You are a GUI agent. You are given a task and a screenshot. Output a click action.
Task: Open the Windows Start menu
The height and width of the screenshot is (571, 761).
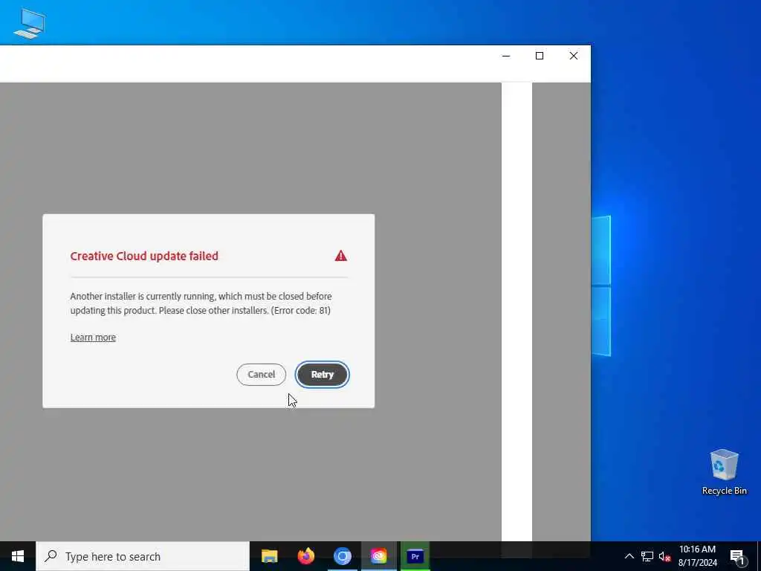tap(18, 556)
